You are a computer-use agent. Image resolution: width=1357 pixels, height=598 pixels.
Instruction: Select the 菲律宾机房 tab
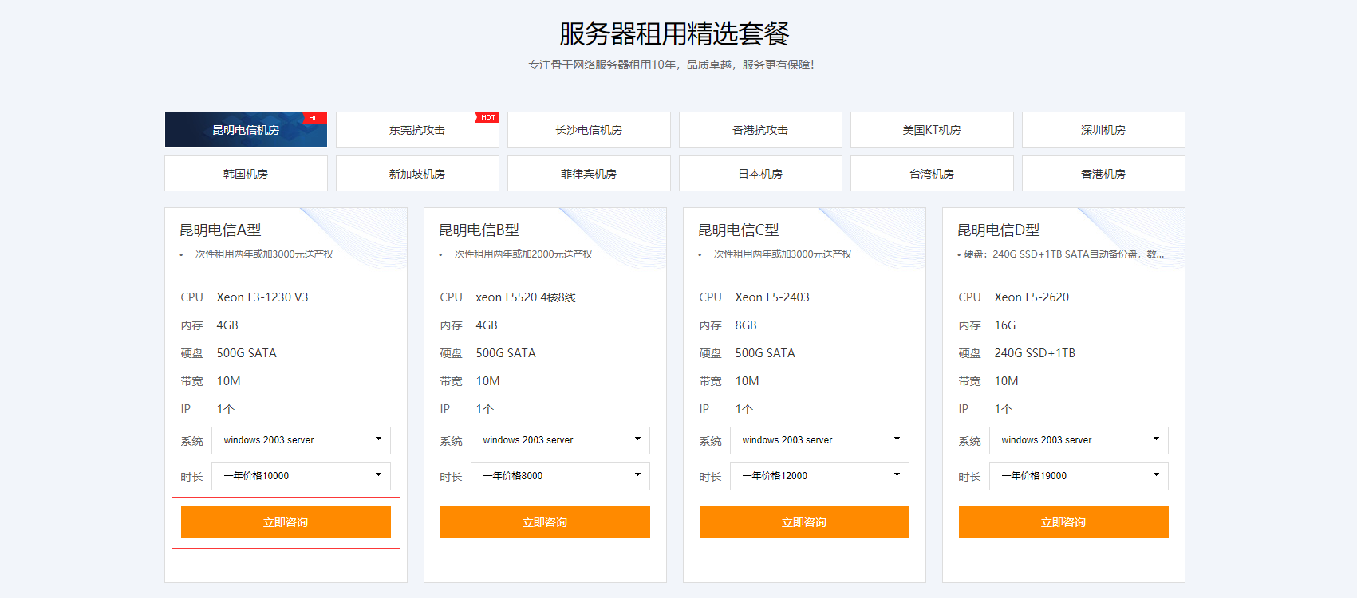(x=589, y=174)
